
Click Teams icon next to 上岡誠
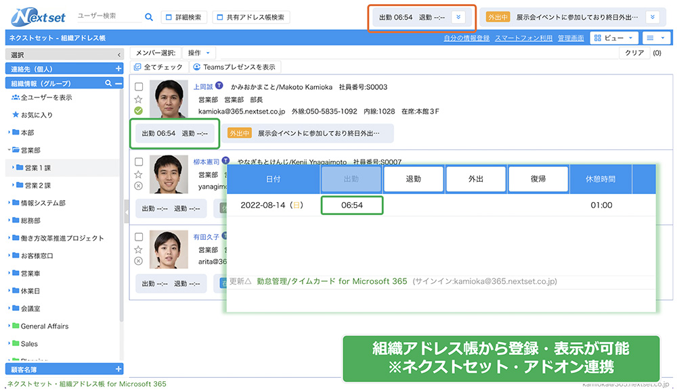(219, 85)
